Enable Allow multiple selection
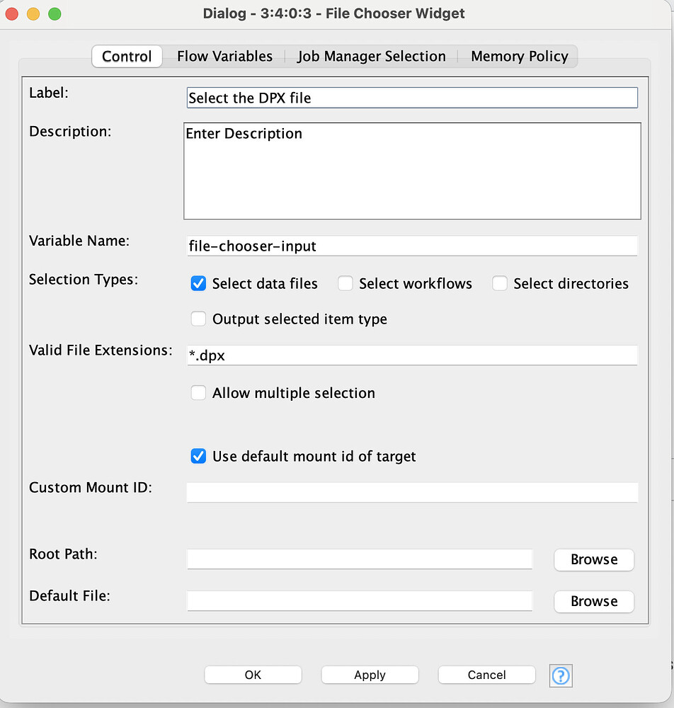Image resolution: width=674 pixels, height=708 pixels. click(x=198, y=393)
